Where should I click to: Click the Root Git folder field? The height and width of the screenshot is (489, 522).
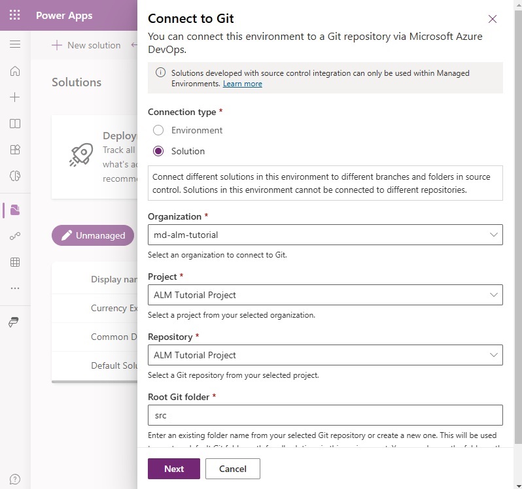(x=325, y=415)
